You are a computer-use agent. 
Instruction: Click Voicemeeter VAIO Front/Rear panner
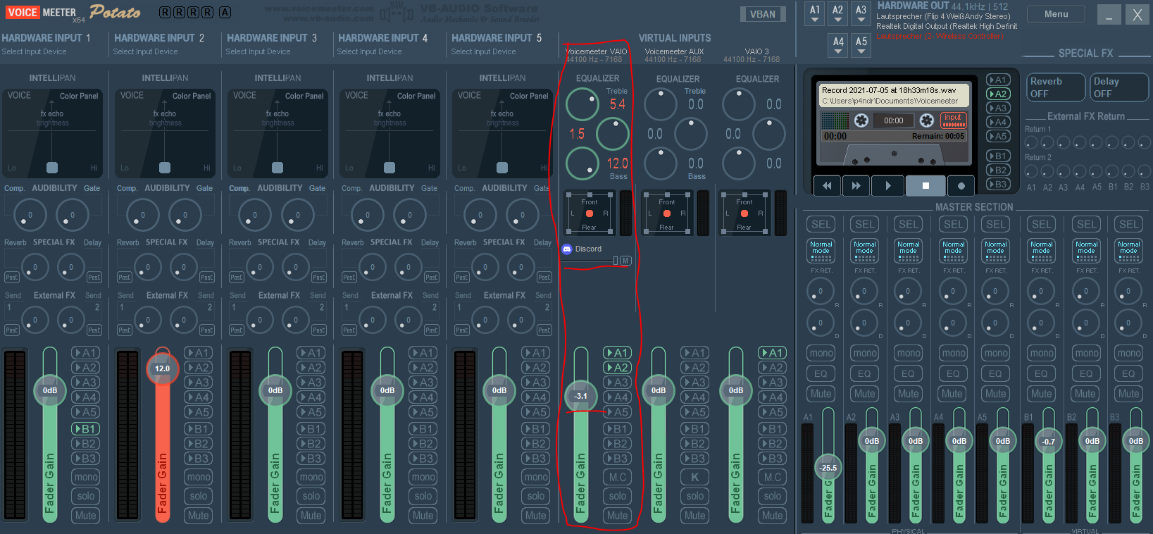[589, 213]
